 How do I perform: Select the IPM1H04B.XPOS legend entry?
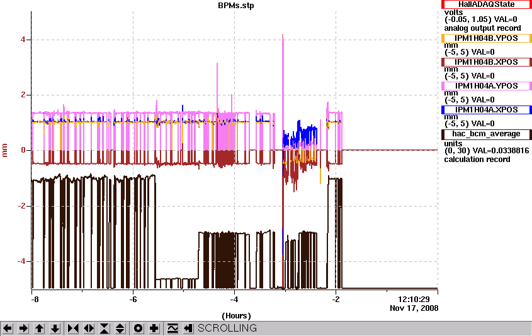tap(486, 62)
